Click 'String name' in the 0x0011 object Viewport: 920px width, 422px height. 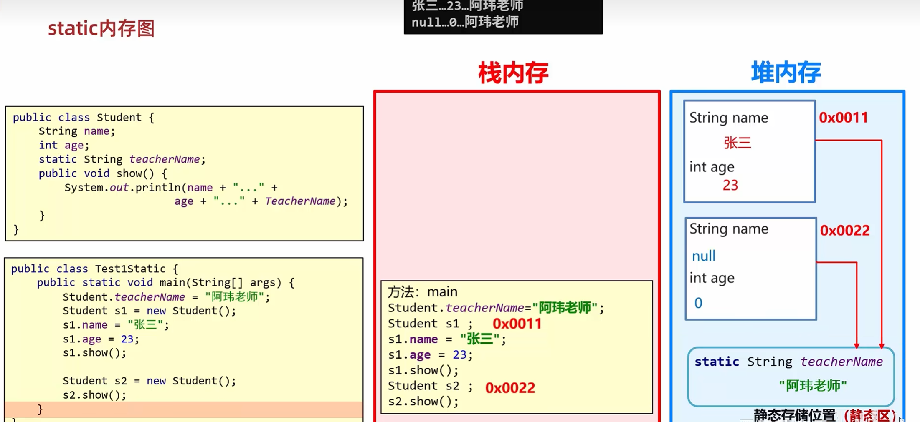tap(729, 118)
